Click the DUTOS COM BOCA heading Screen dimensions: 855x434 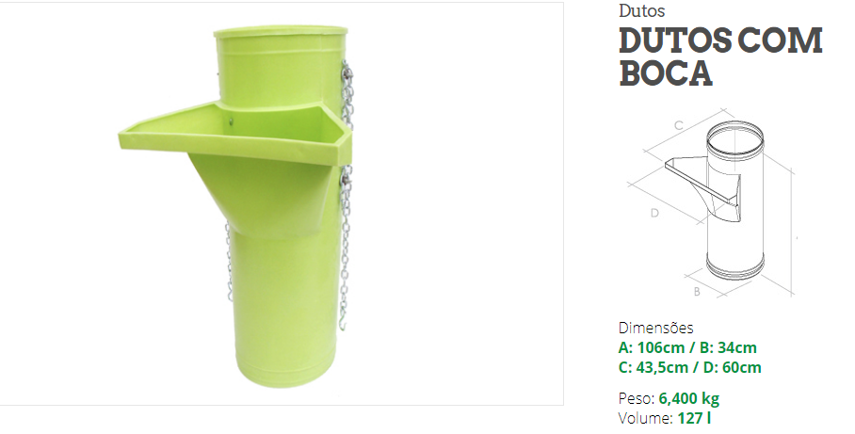pyautogui.click(x=720, y=56)
